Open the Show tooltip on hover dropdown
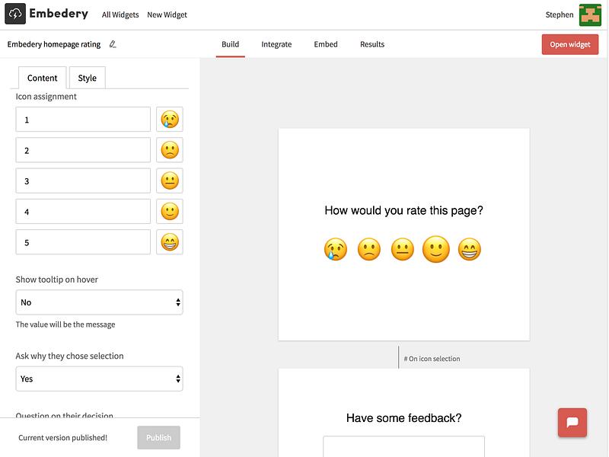Screen dimensions: 609x457 99,302
